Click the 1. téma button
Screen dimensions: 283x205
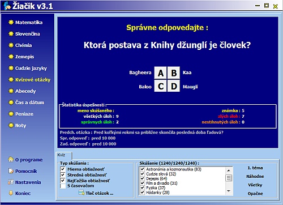pos(255,168)
